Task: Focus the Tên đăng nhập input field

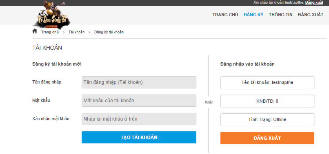Action: pyautogui.click(x=139, y=82)
